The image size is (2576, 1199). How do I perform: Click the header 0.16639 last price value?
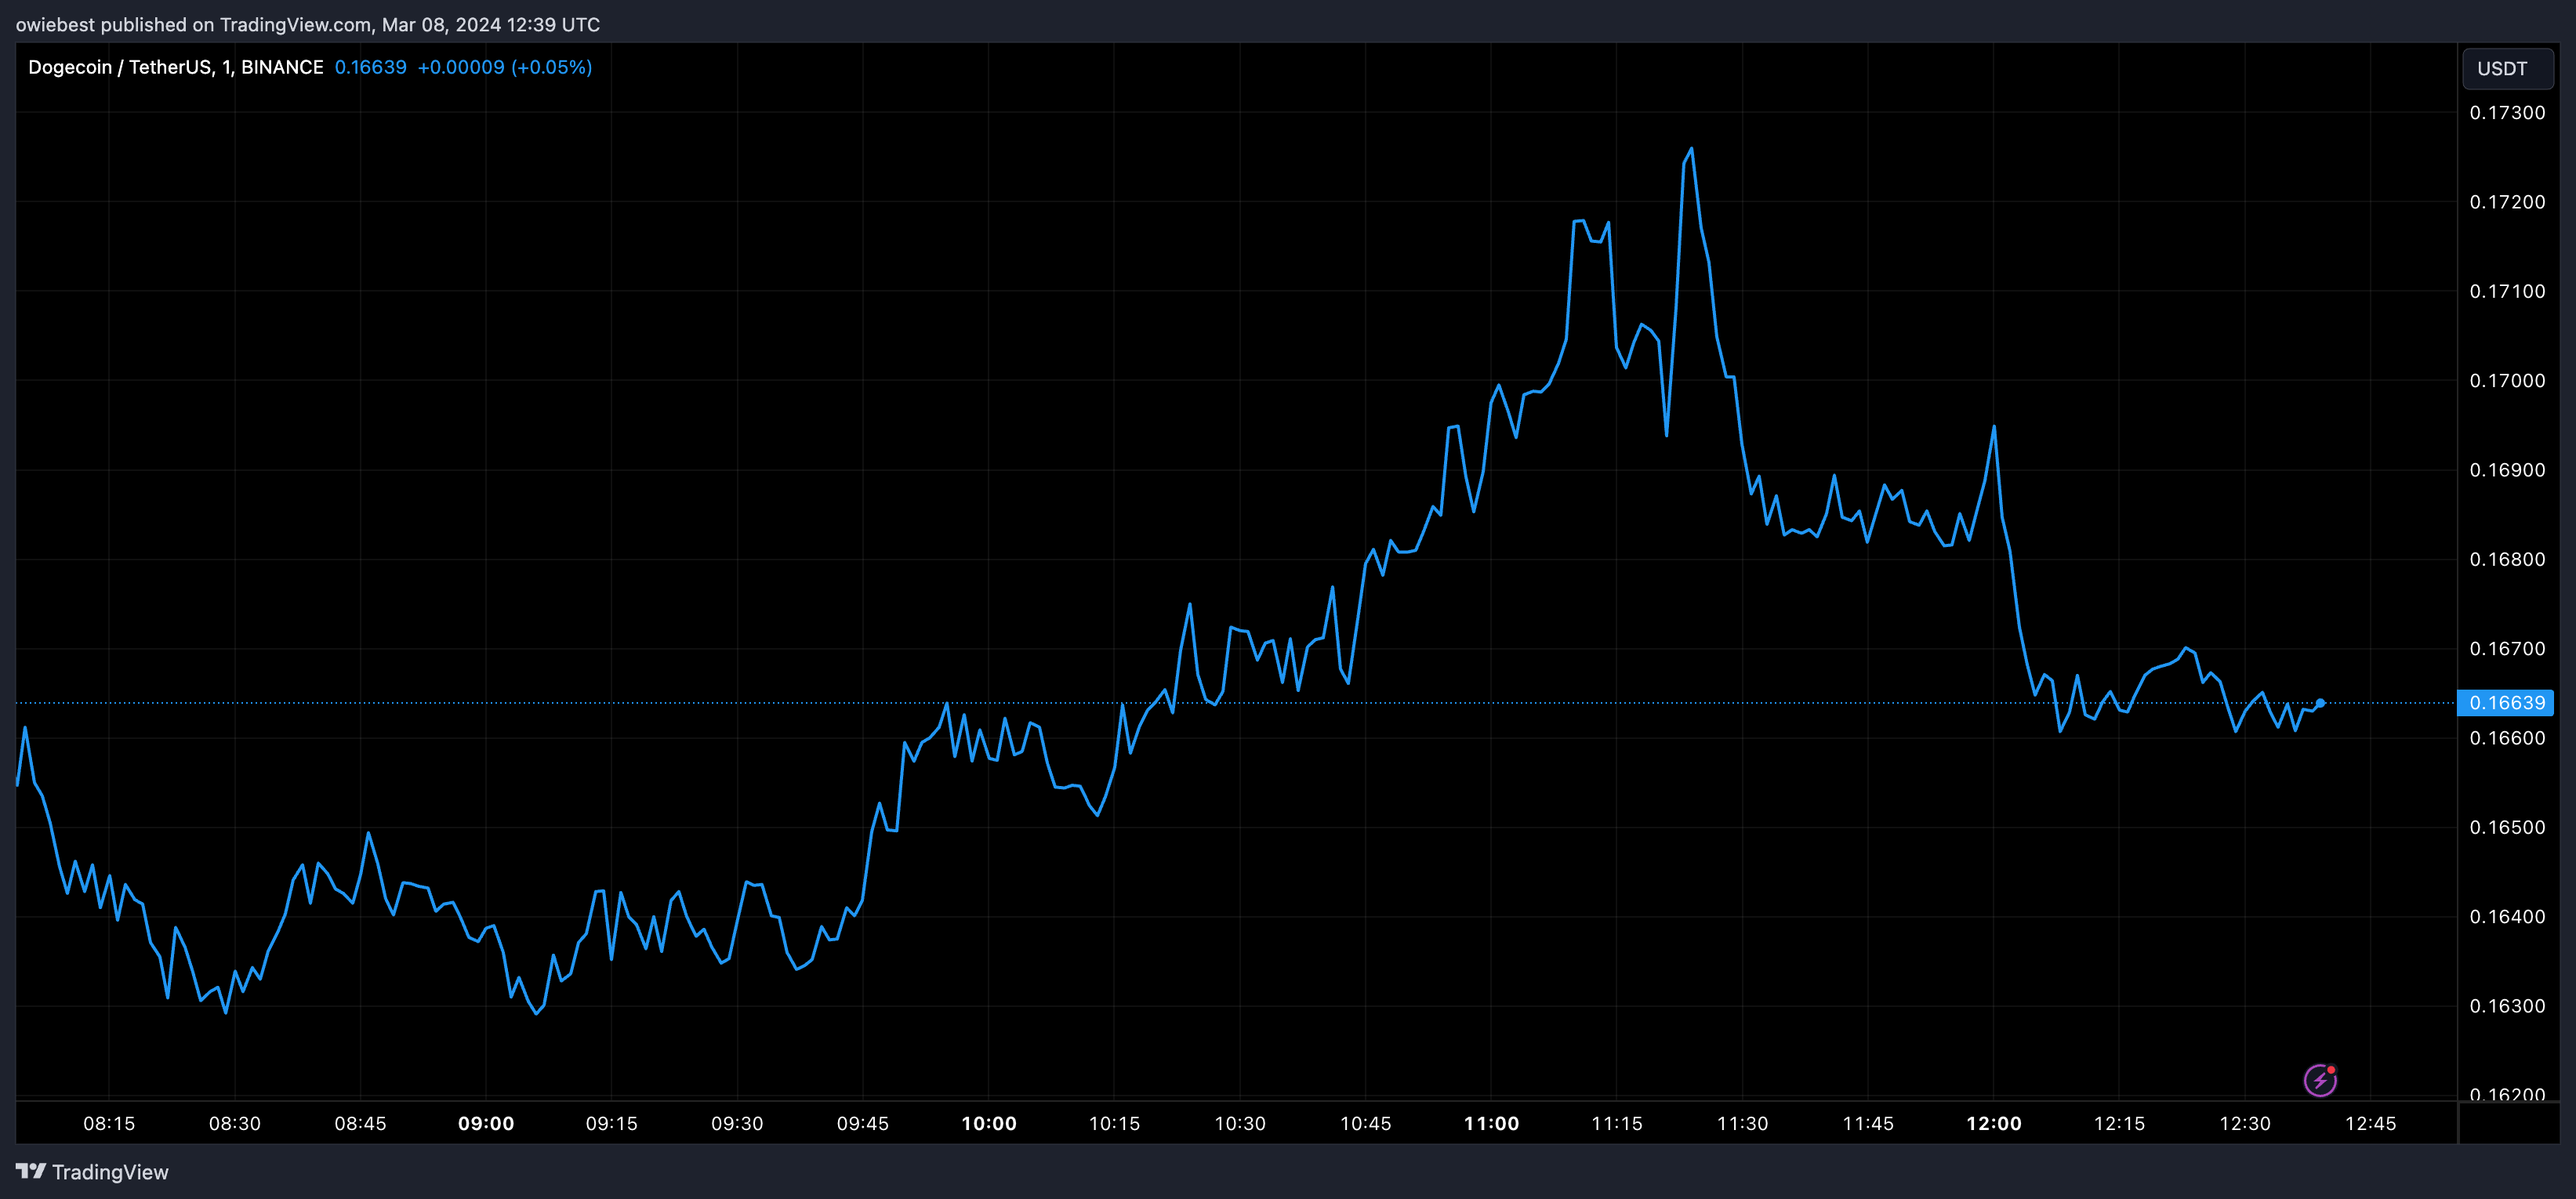(370, 67)
